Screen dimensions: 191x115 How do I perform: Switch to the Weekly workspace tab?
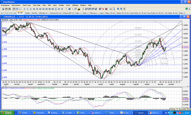(x=27, y=13)
